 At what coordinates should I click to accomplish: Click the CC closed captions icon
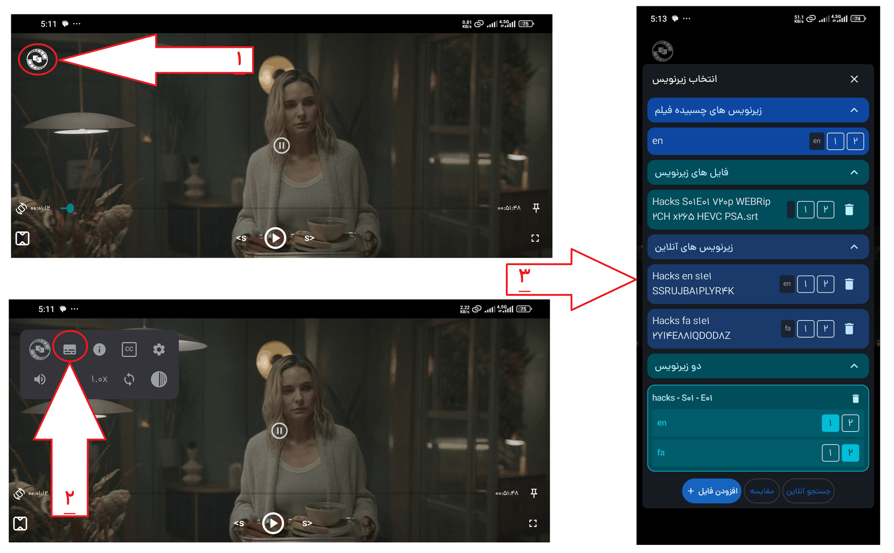129,349
